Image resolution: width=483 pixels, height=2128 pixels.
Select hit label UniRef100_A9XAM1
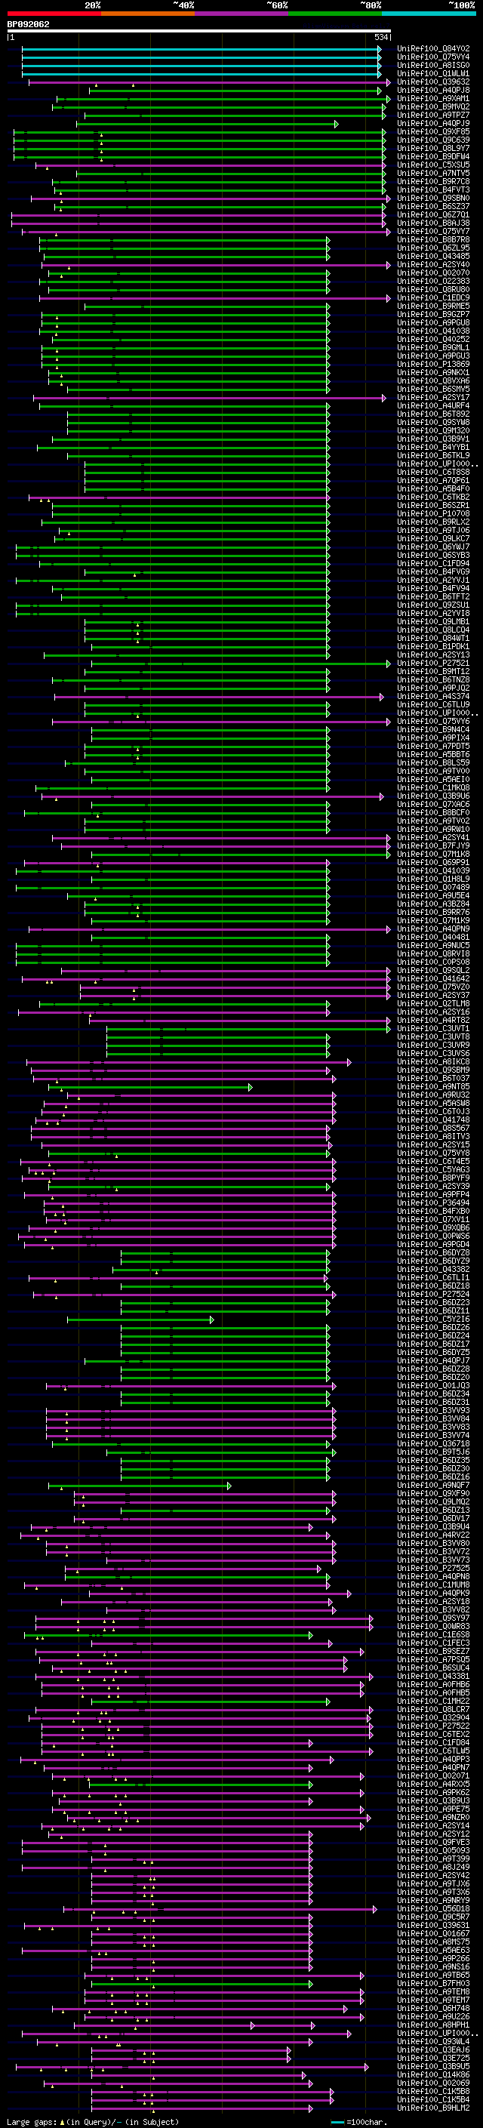click(433, 98)
